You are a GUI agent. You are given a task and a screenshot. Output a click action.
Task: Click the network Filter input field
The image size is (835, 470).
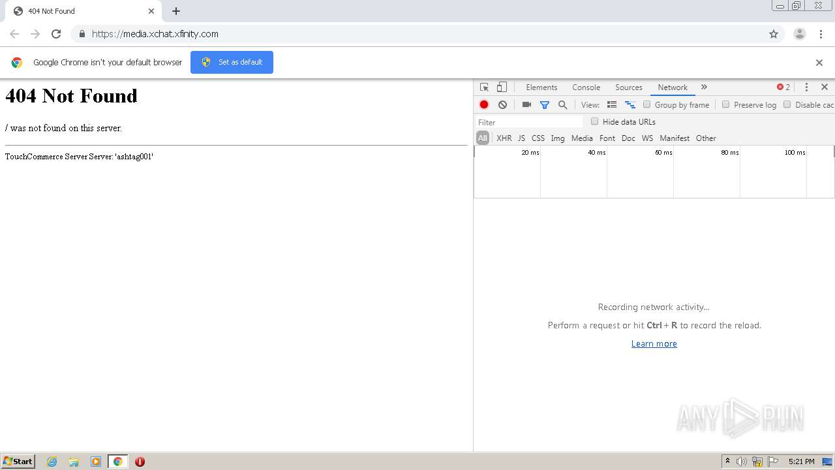click(x=529, y=122)
